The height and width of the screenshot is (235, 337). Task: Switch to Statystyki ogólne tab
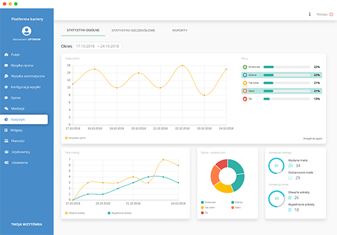[83, 30]
